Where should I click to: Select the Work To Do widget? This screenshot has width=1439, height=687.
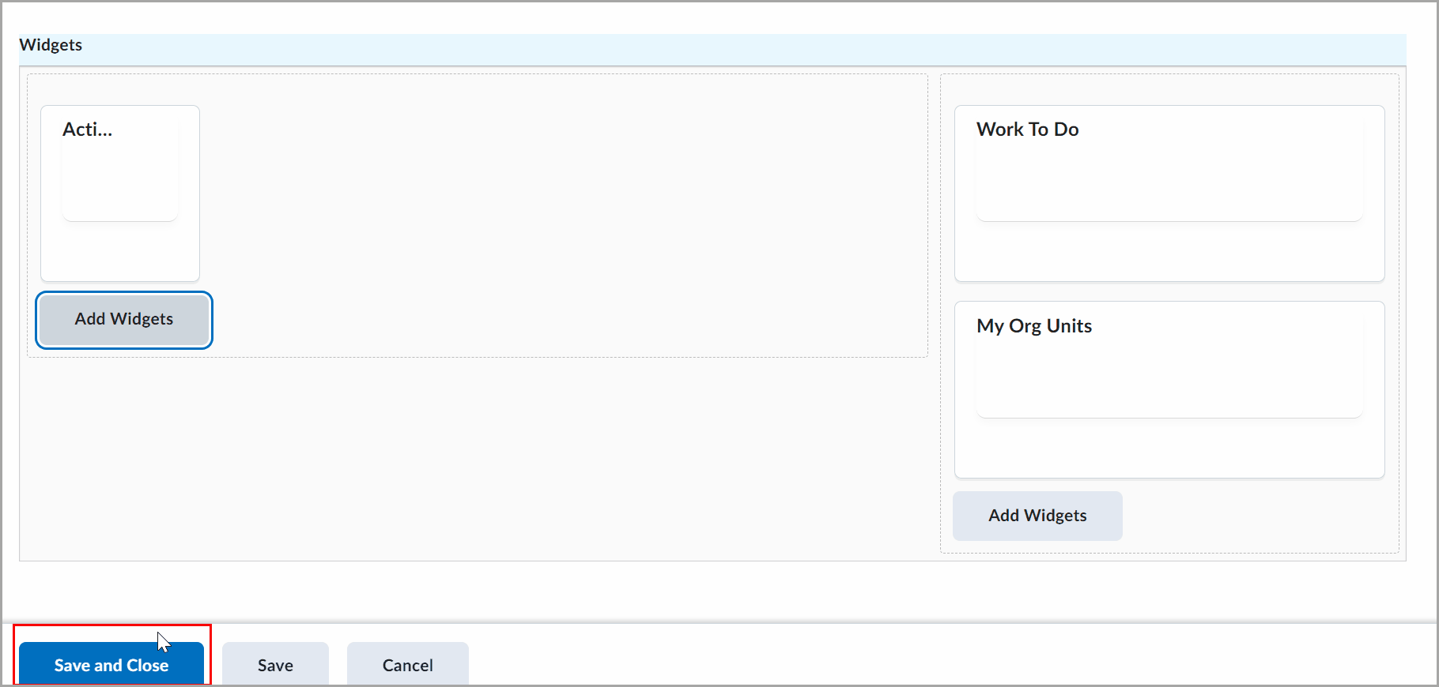click(x=1169, y=193)
